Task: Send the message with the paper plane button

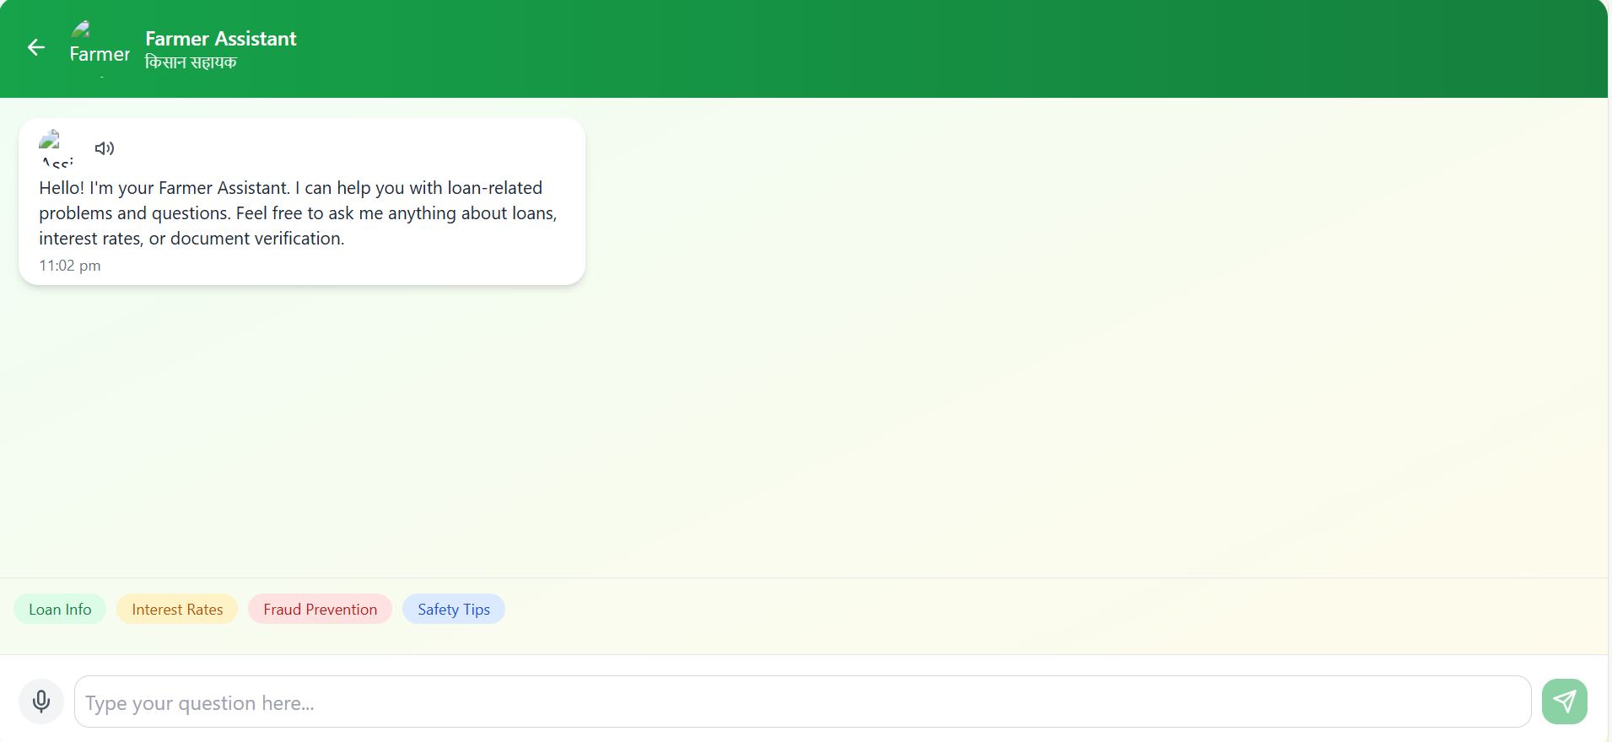Action: [1565, 702]
